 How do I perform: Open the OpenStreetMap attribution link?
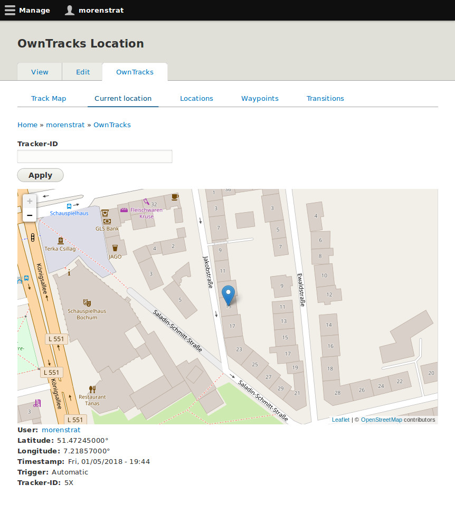point(382,420)
